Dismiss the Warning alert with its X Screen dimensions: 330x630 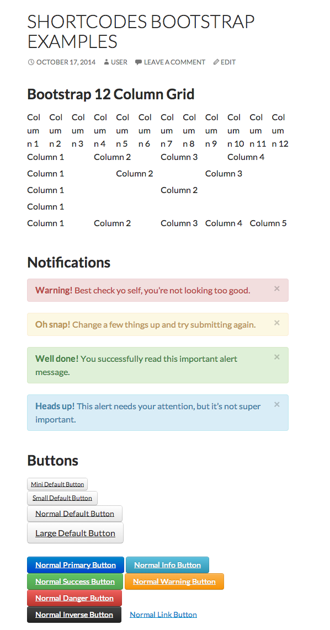point(276,289)
